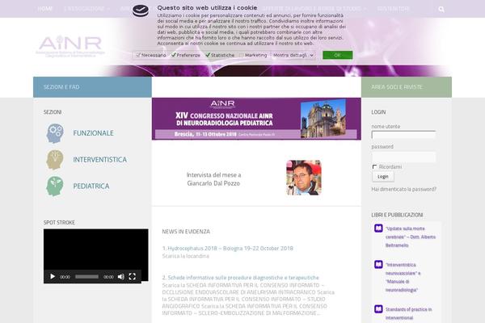
Task: Open 'Scarica la locandina' link
Action: [x=186, y=256]
